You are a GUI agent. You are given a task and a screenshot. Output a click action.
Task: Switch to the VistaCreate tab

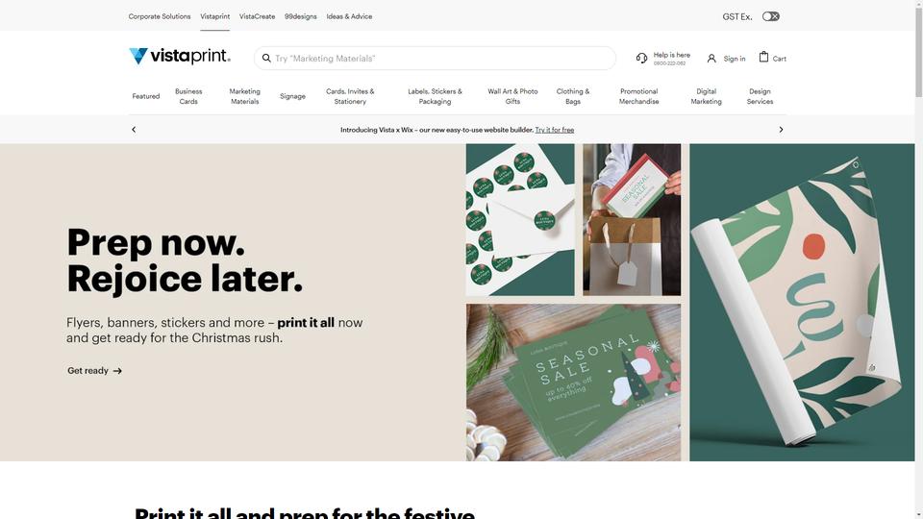258,16
